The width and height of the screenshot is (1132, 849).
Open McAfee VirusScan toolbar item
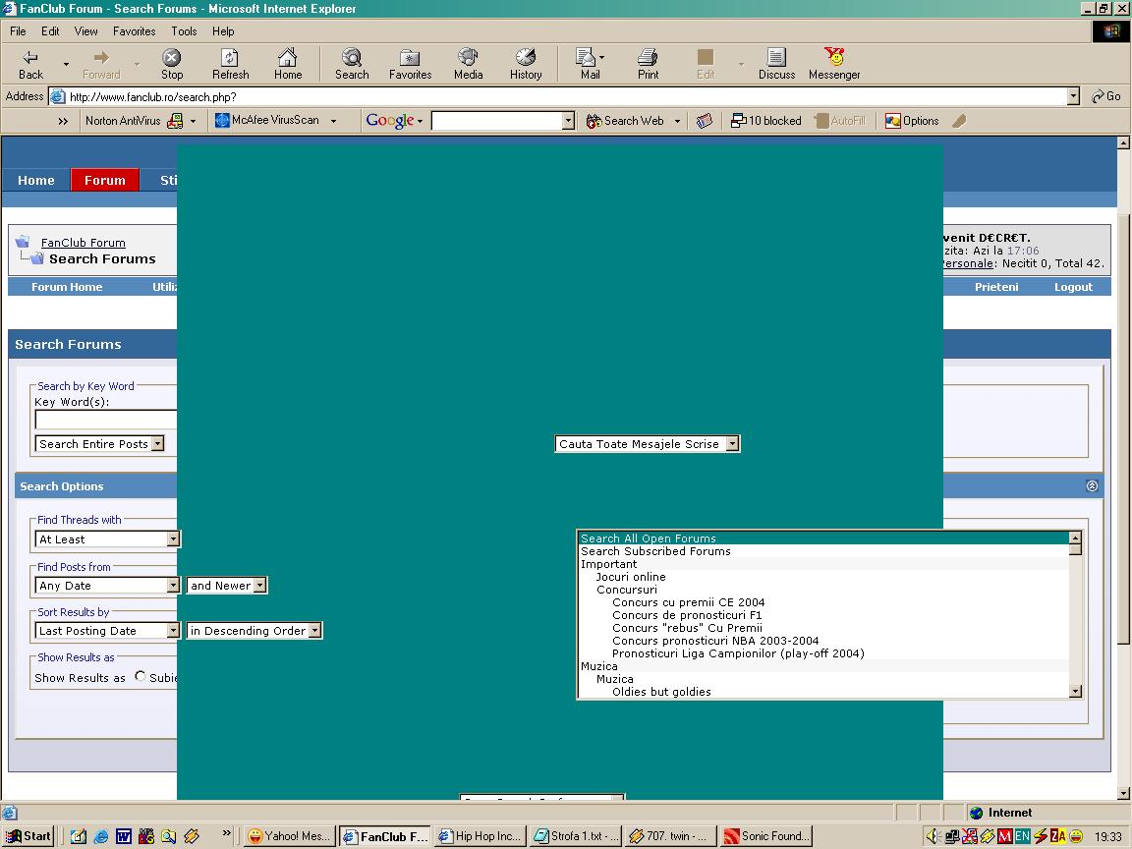pyautogui.click(x=268, y=121)
